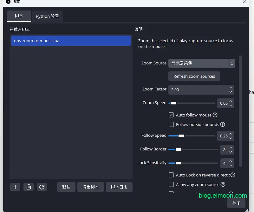Select obs-zoom-to-mouse.lua in the script list

point(71,41)
